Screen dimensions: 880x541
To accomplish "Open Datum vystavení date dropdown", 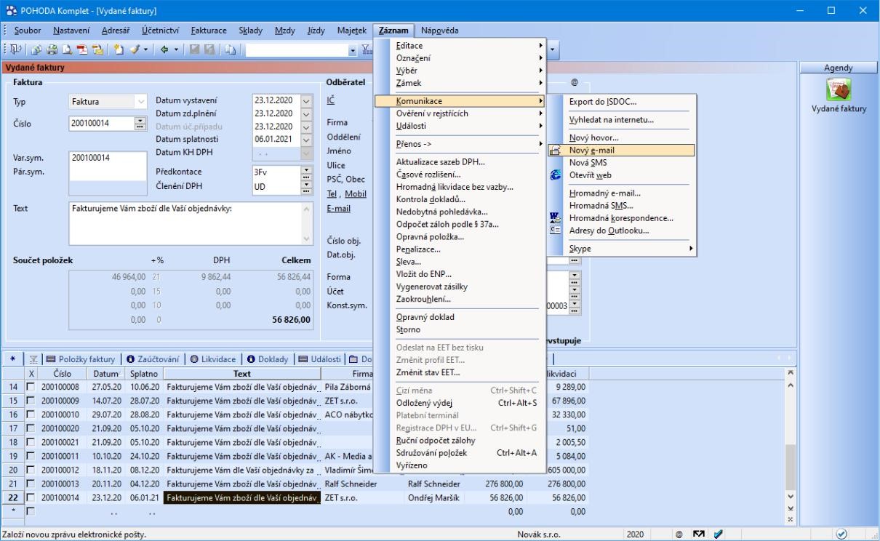I will [x=305, y=100].
